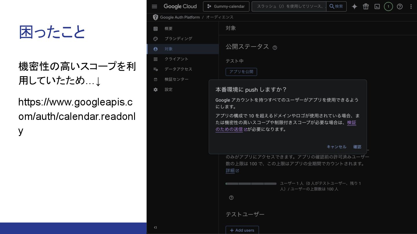
Task: Activate the Cloud Shell terminal icon
Action: (377, 6)
